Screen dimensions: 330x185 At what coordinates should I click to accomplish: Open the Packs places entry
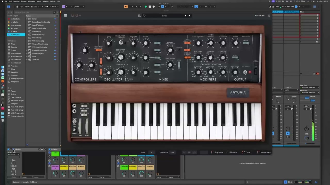click(13, 91)
